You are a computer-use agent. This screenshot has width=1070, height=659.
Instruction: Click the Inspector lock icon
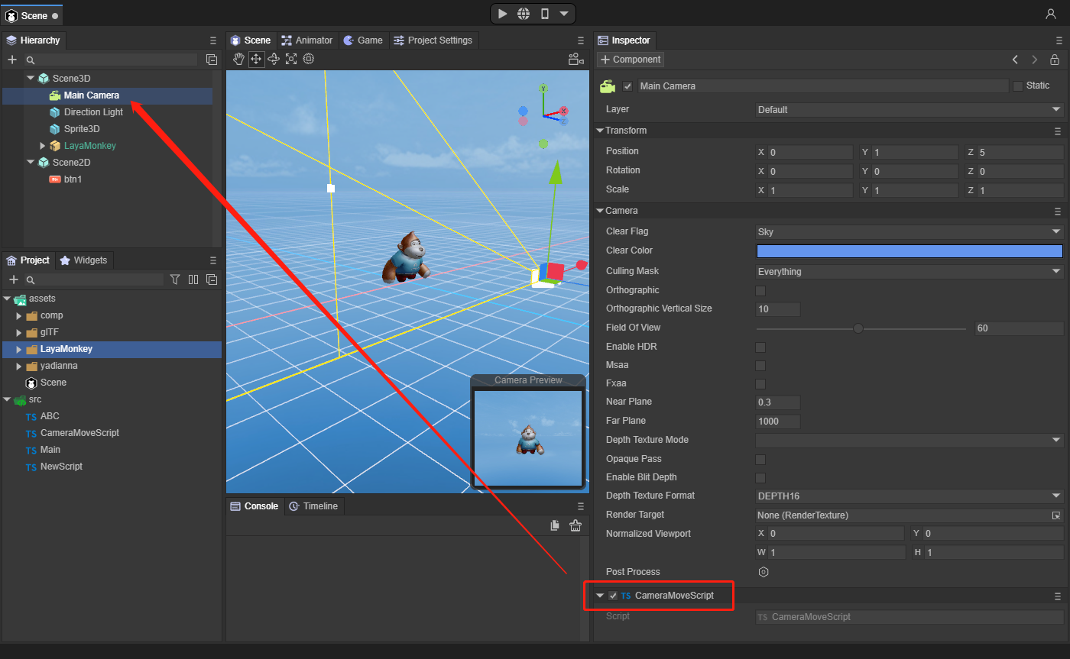coord(1055,60)
